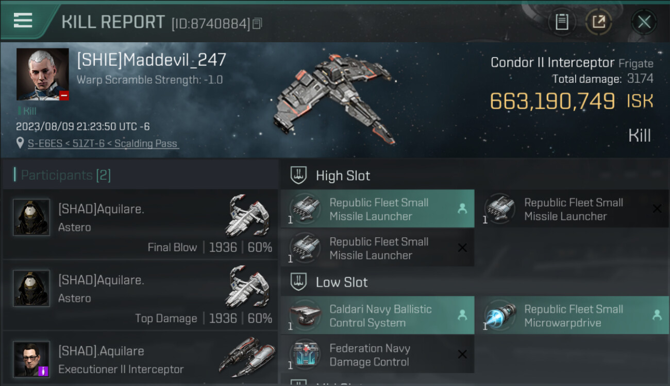Click the clipboard report icon
This screenshot has width=670, height=386.
coord(562,22)
